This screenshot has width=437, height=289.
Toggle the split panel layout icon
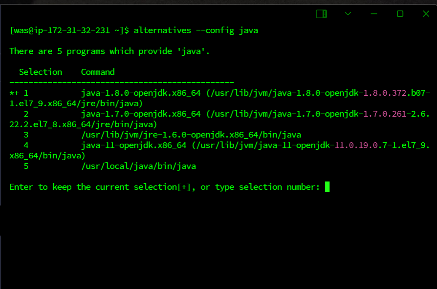321,14
